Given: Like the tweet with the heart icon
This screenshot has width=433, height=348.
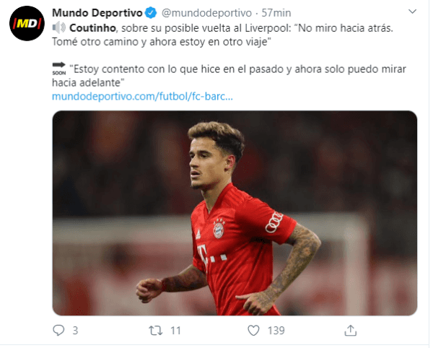Looking at the screenshot, I should tap(253, 331).
